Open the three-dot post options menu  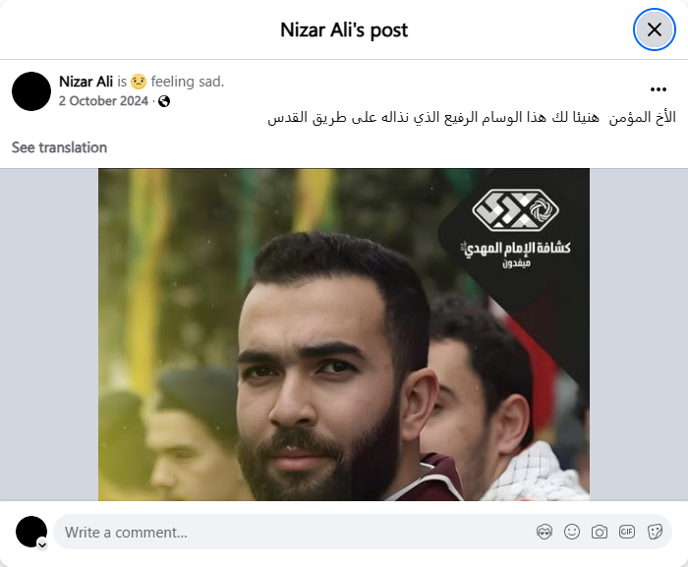click(659, 89)
